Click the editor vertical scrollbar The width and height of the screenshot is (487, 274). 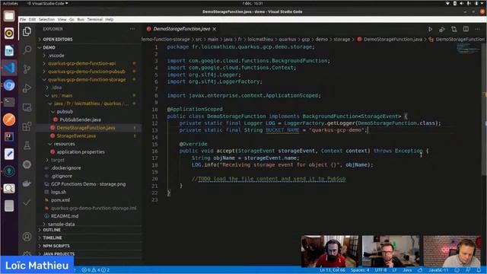click(484, 109)
